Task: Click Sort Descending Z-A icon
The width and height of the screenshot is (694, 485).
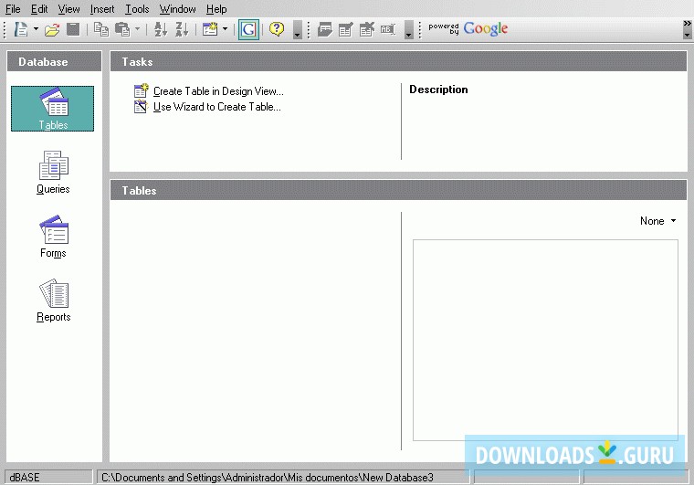Action: pyautogui.click(x=182, y=29)
